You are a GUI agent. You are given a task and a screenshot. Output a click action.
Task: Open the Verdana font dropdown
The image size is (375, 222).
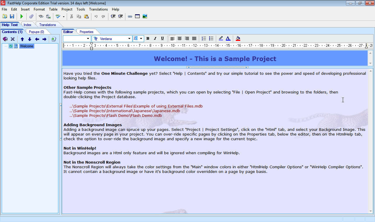pos(129,39)
